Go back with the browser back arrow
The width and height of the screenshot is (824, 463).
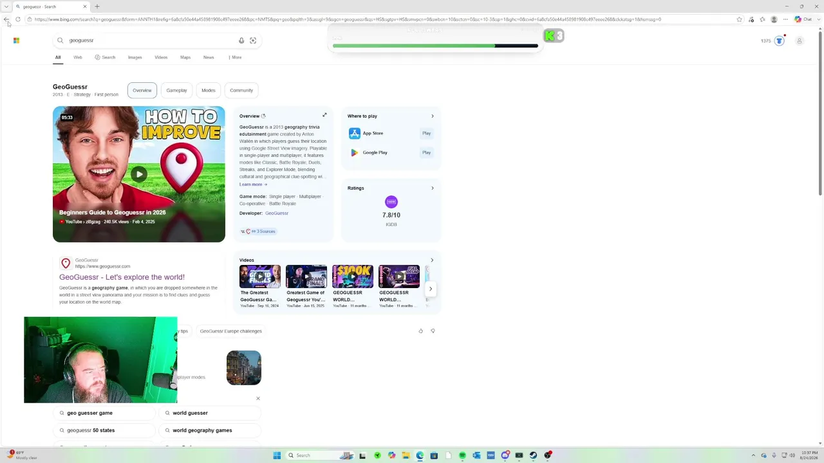click(x=6, y=19)
